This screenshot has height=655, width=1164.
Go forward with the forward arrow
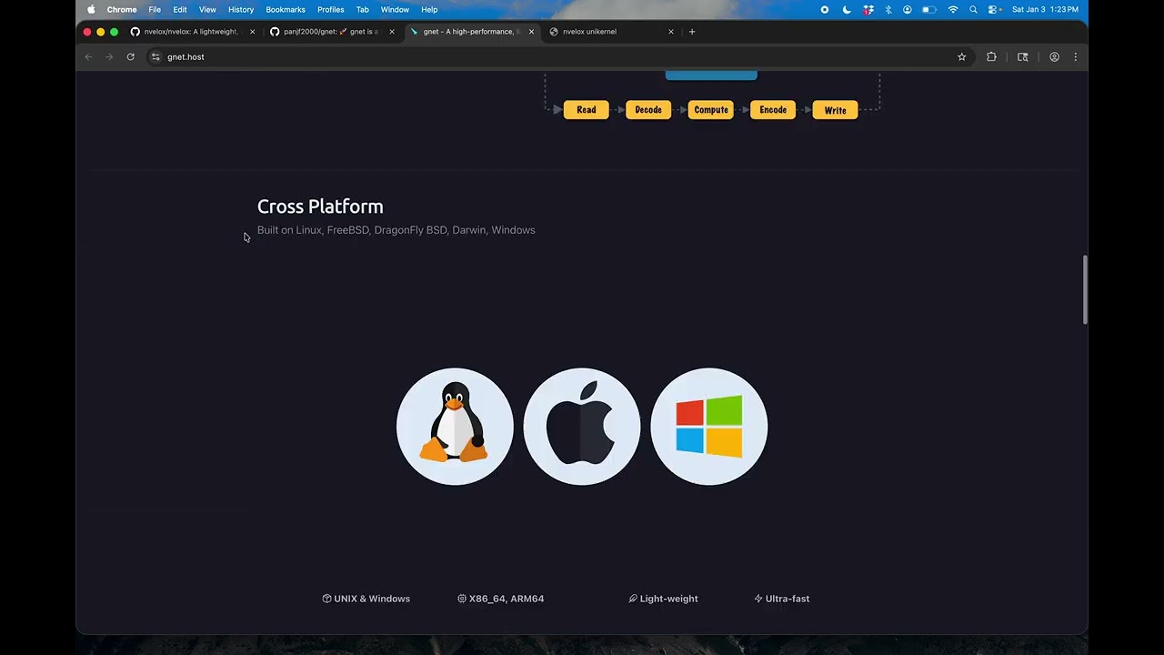pyautogui.click(x=109, y=56)
